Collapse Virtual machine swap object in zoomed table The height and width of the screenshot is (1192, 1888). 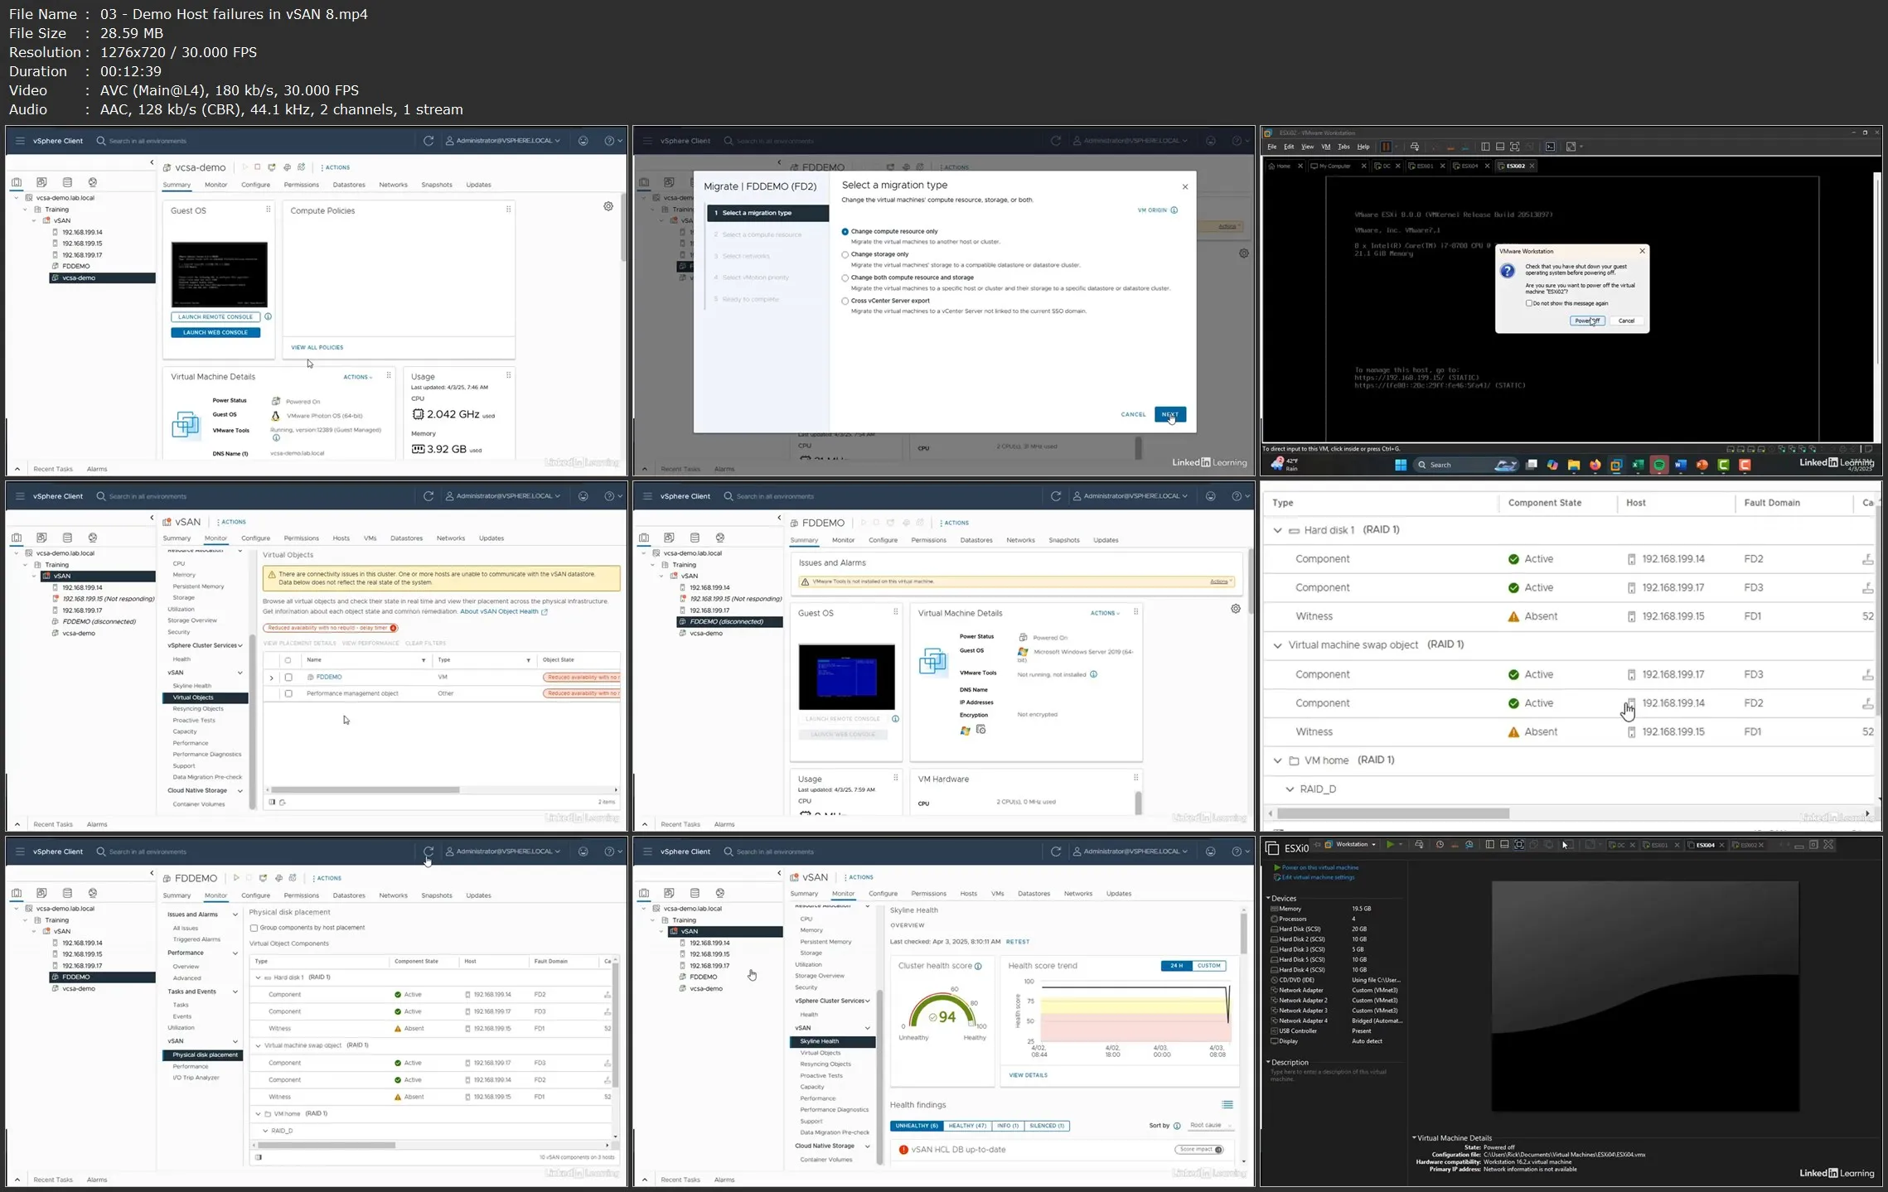(x=1277, y=645)
